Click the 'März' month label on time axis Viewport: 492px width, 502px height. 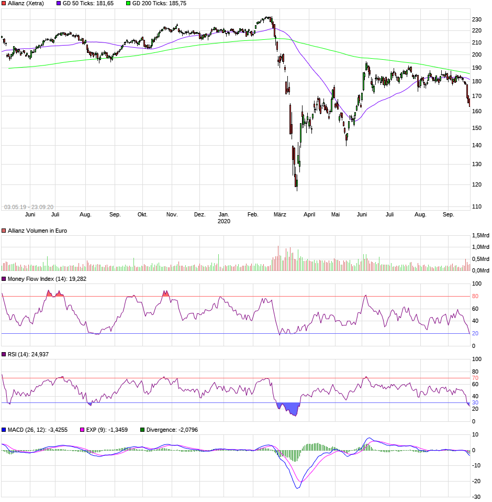[x=279, y=214]
